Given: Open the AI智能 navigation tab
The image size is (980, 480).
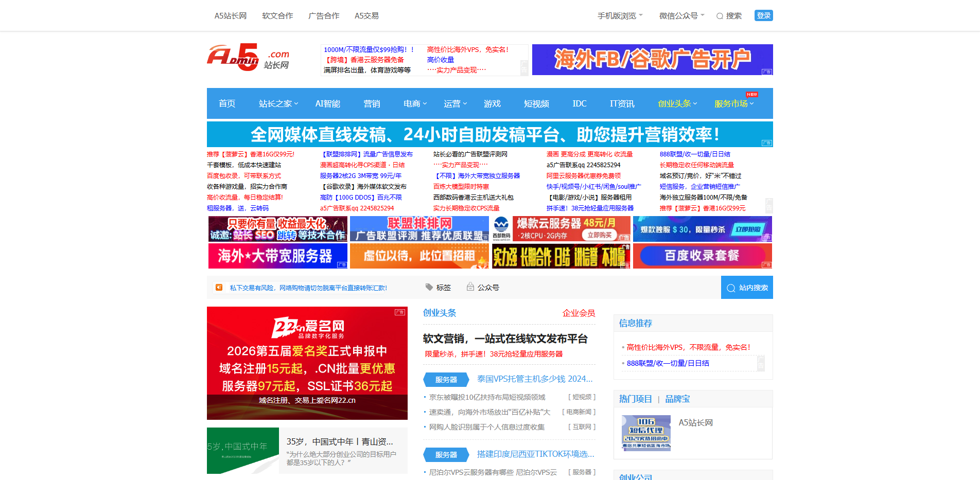Looking at the screenshot, I should coord(328,103).
